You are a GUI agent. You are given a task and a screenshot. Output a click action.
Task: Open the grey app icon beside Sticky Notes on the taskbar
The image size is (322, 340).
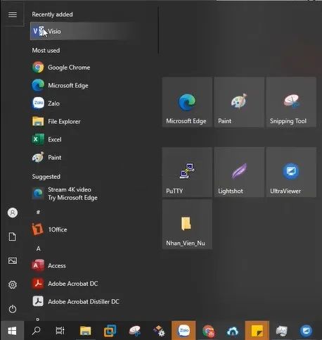coord(281,331)
